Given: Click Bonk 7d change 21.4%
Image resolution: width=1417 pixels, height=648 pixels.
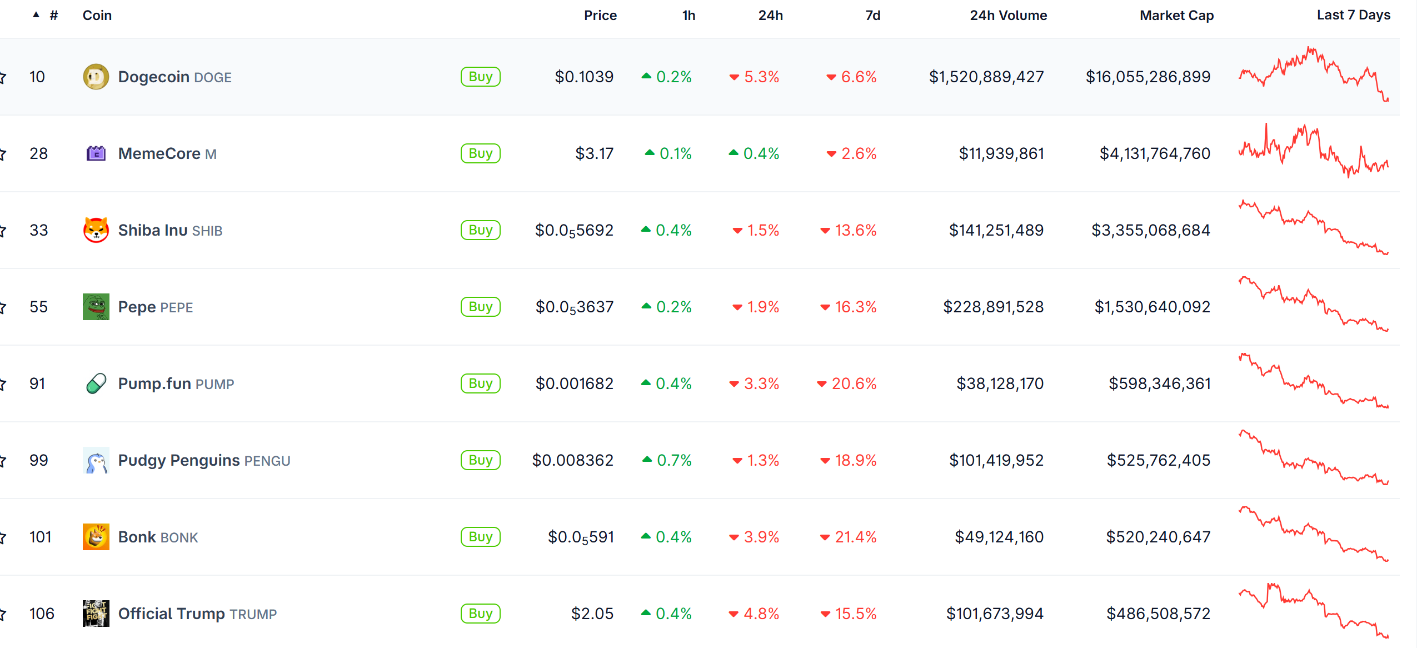Looking at the screenshot, I should pos(849,537).
